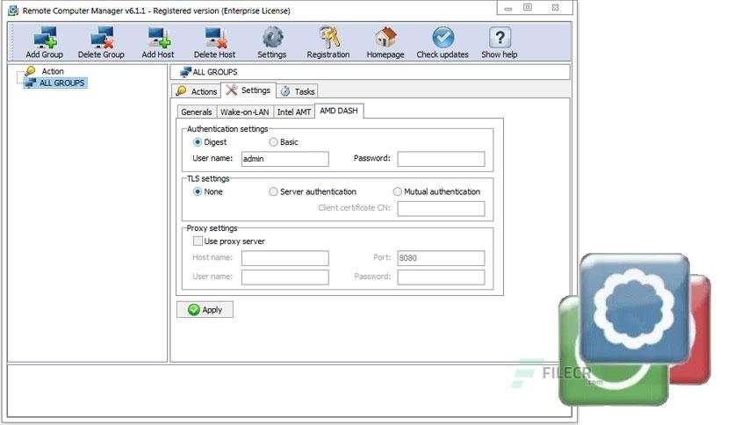Image resolution: width=734 pixels, height=425 pixels.
Task: Click the Delete Group toolbar icon
Action: [102, 38]
